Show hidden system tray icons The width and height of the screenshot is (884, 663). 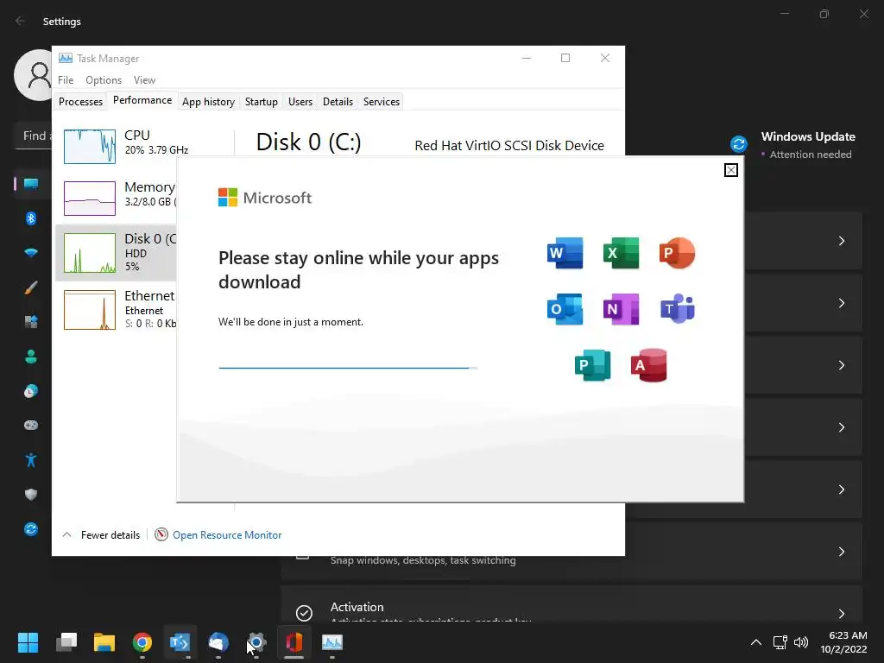[x=756, y=642]
